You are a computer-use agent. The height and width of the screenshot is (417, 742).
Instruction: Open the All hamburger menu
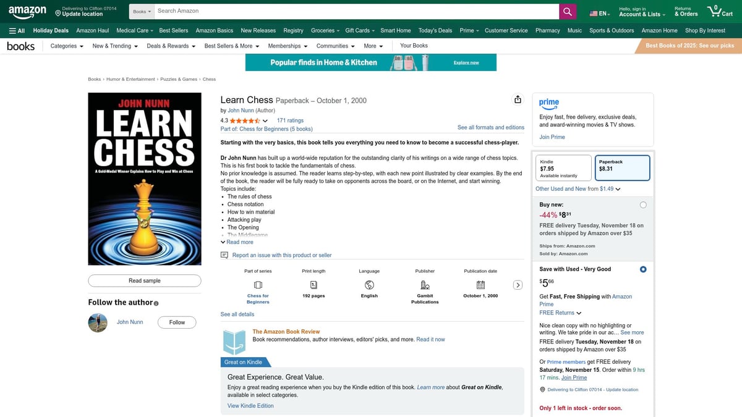coord(17,30)
